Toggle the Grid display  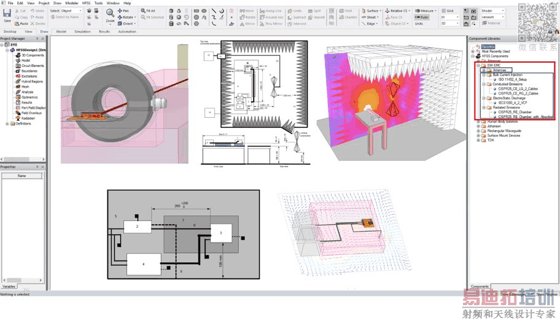[448, 10]
